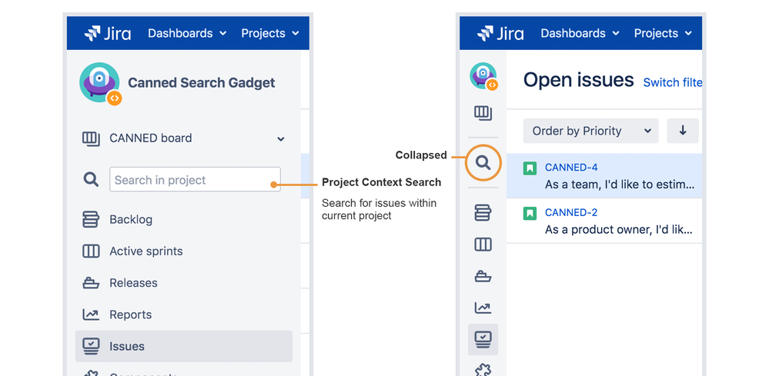Image resolution: width=769 pixels, height=376 pixels.
Task: Click the board icon in the collapsed sidebar
Action: [483, 113]
